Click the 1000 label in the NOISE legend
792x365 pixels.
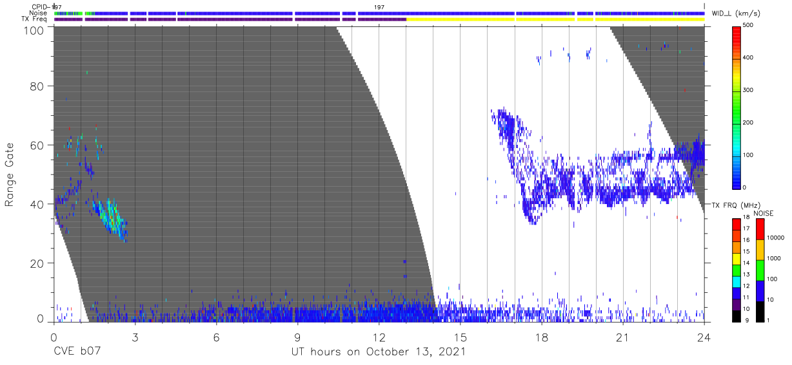[x=775, y=257]
